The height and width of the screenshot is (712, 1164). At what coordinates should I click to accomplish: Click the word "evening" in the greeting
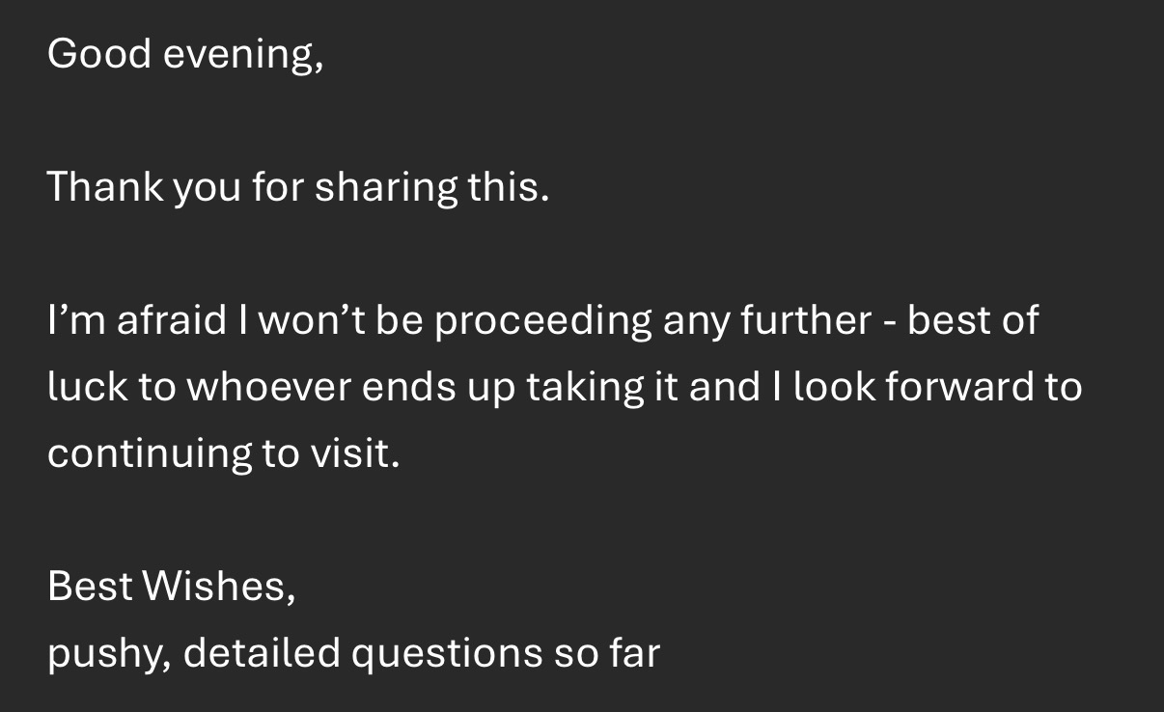tap(238, 56)
